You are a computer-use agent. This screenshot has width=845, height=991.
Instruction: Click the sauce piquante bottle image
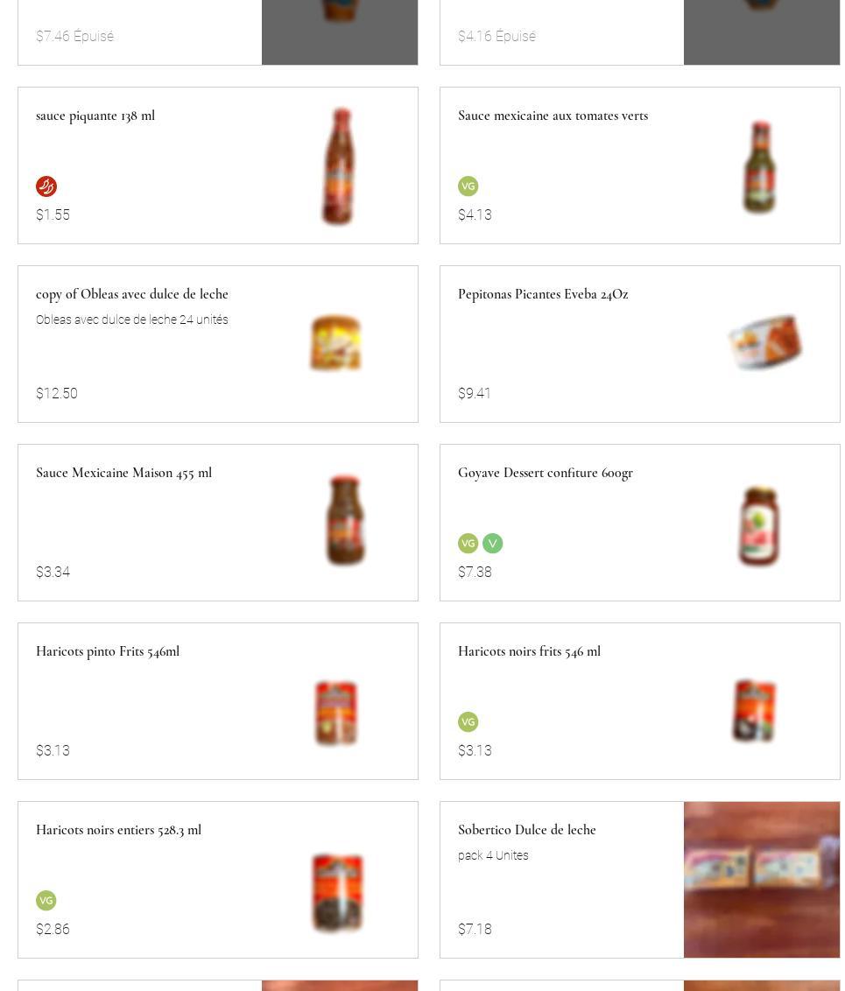340,166
